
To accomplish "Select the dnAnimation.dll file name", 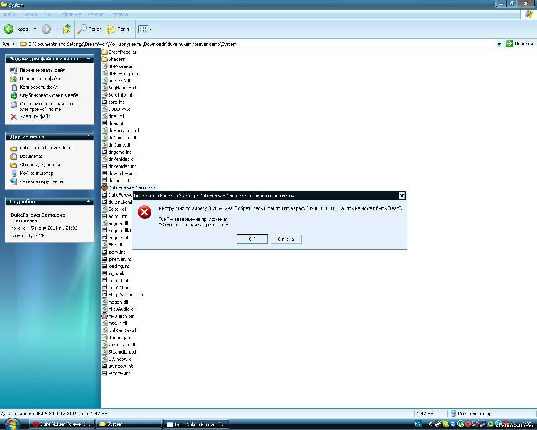I will [124, 131].
